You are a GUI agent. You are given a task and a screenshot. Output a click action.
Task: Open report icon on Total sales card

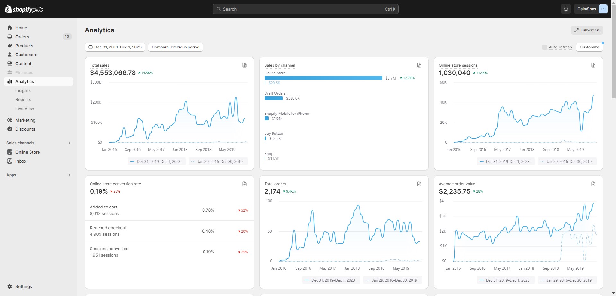(x=244, y=65)
